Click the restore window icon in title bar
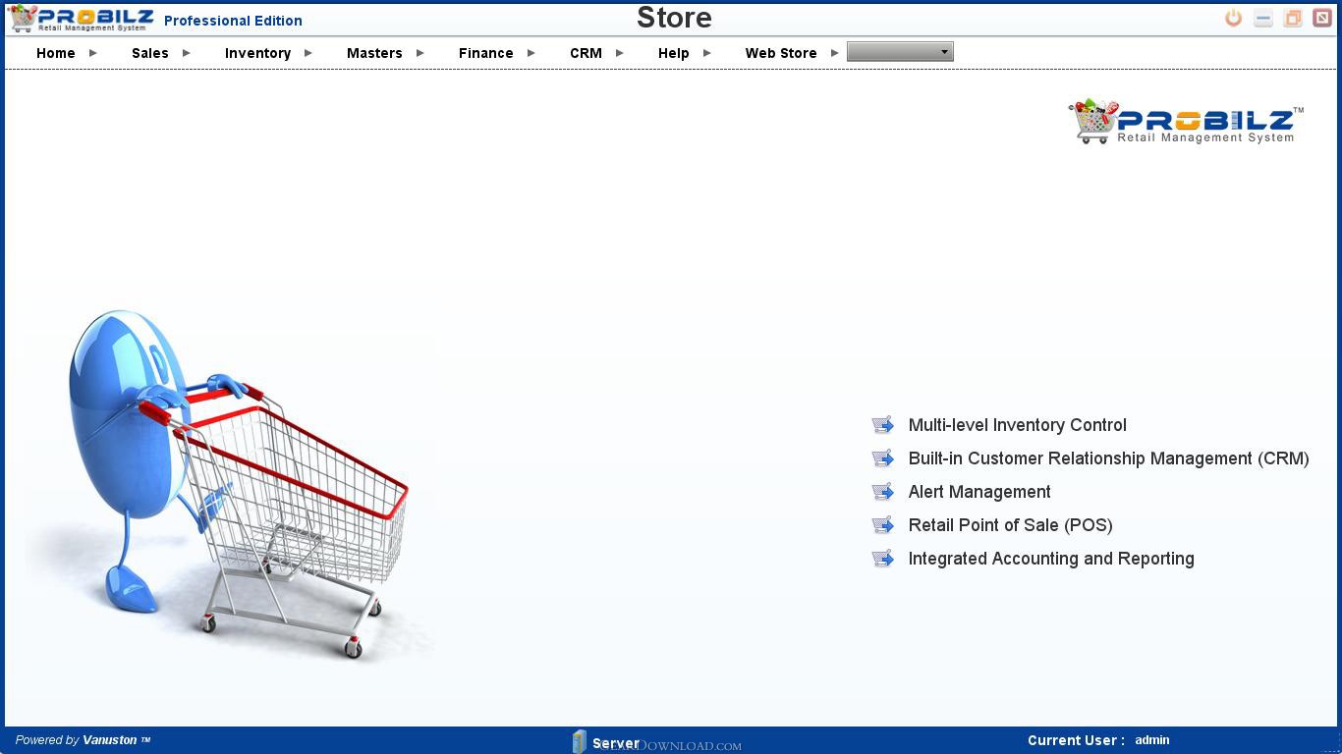The width and height of the screenshot is (1342, 754). (x=1293, y=19)
